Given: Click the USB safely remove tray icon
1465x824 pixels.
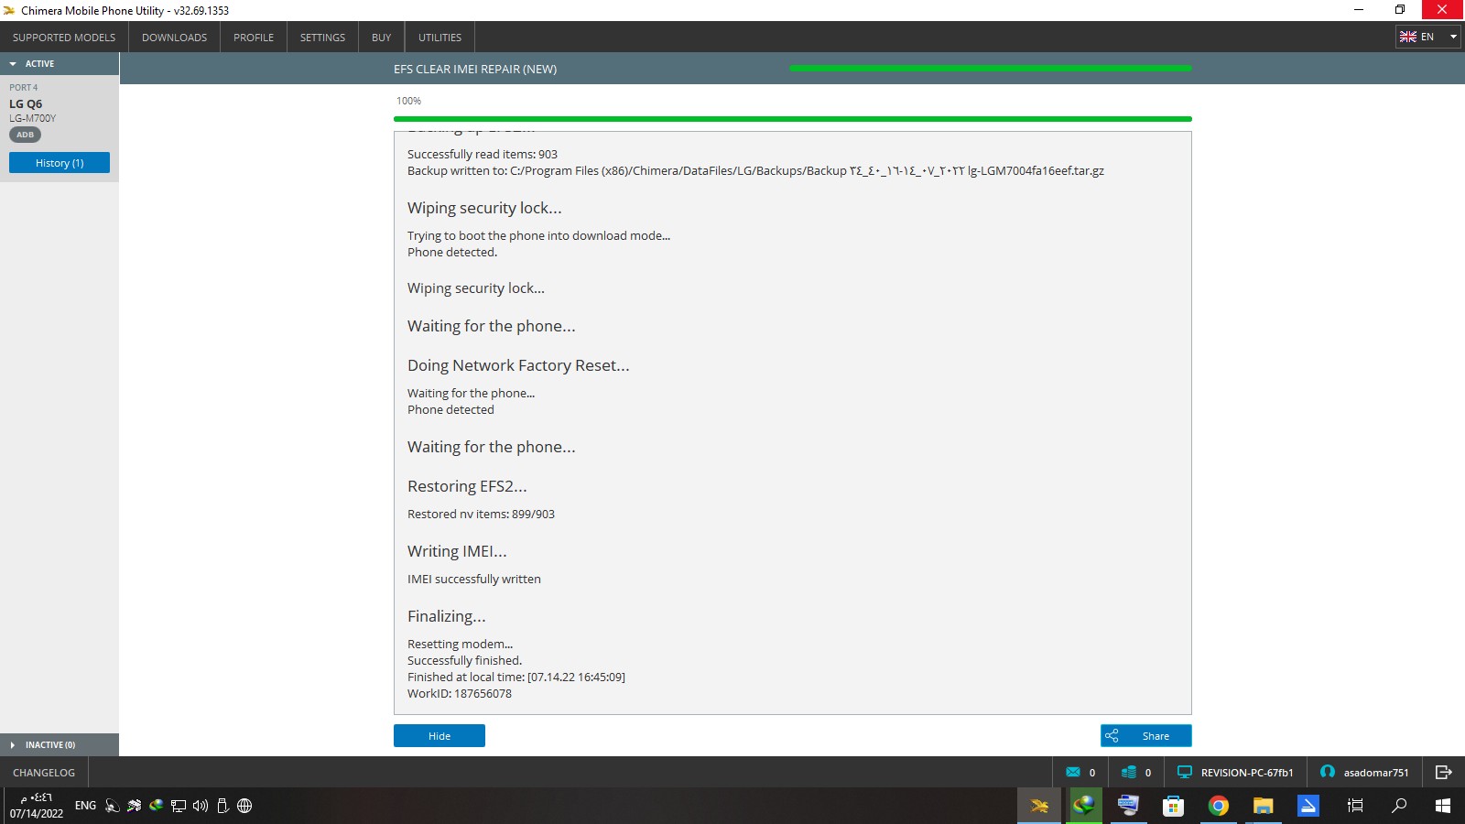Looking at the screenshot, I should coord(222,806).
